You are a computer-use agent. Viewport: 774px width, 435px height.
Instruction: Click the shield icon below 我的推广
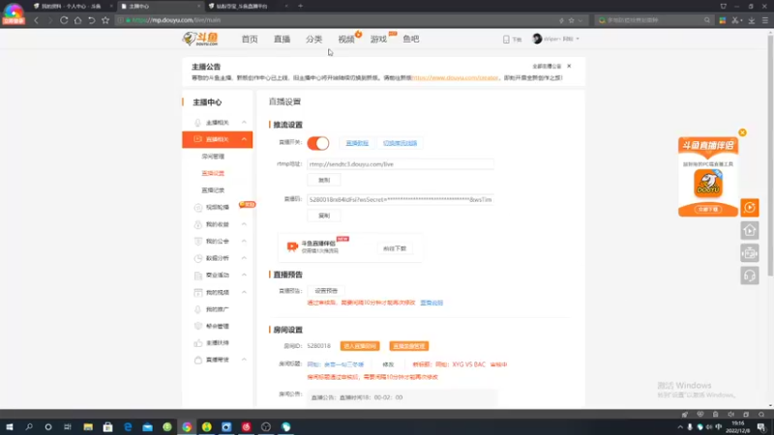pos(198,326)
